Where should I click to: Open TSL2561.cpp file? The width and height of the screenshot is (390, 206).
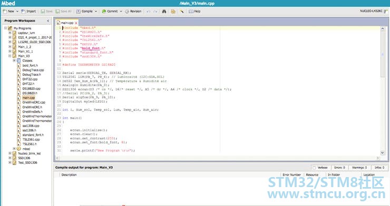pyautogui.click(x=31, y=140)
